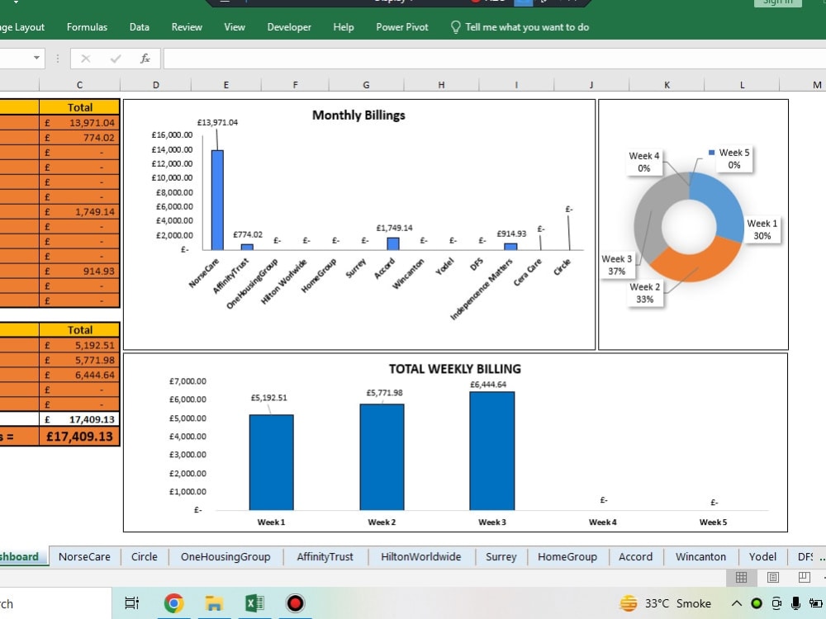Switch to Page Layout view icon
This screenshot has height=619, width=826.
pos(773,578)
